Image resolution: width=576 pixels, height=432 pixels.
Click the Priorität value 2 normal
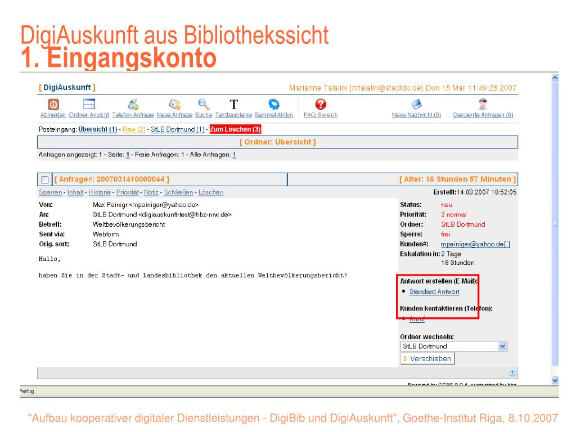click(454, 214)
